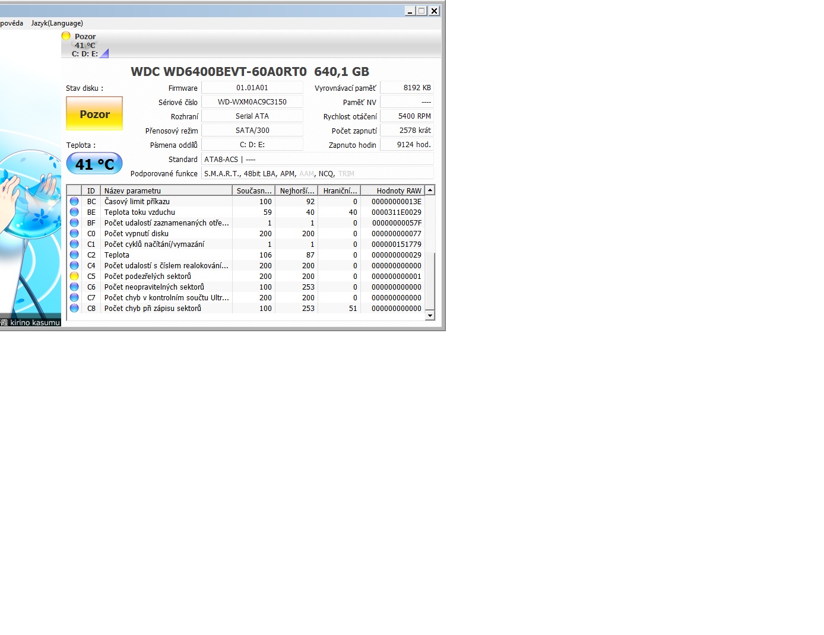Click the ID column header
The image size is (824, 635).
[x=91, y=190]
